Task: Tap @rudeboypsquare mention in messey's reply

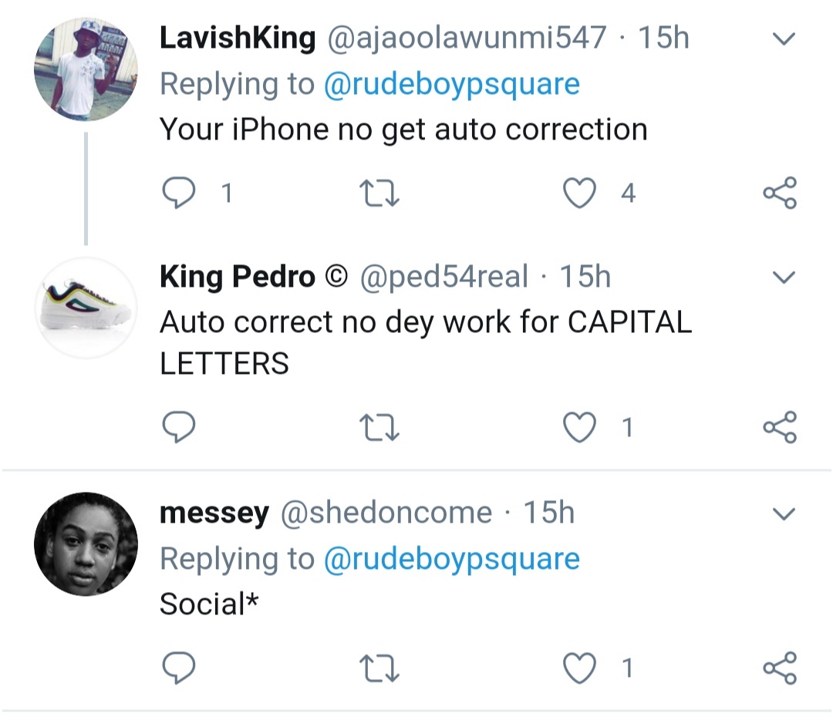Action: (451, 559)
